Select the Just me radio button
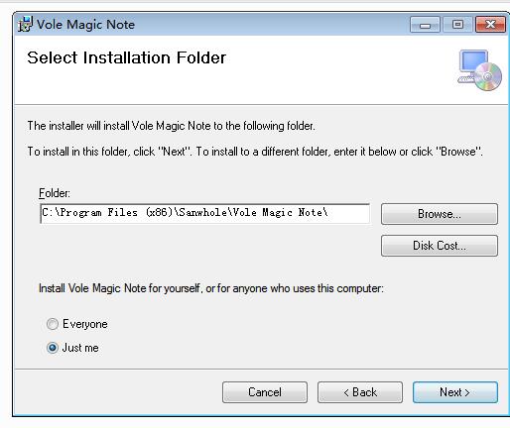This screenshot has height=428, width=510. pyautogui.click(x=53, y=348)
